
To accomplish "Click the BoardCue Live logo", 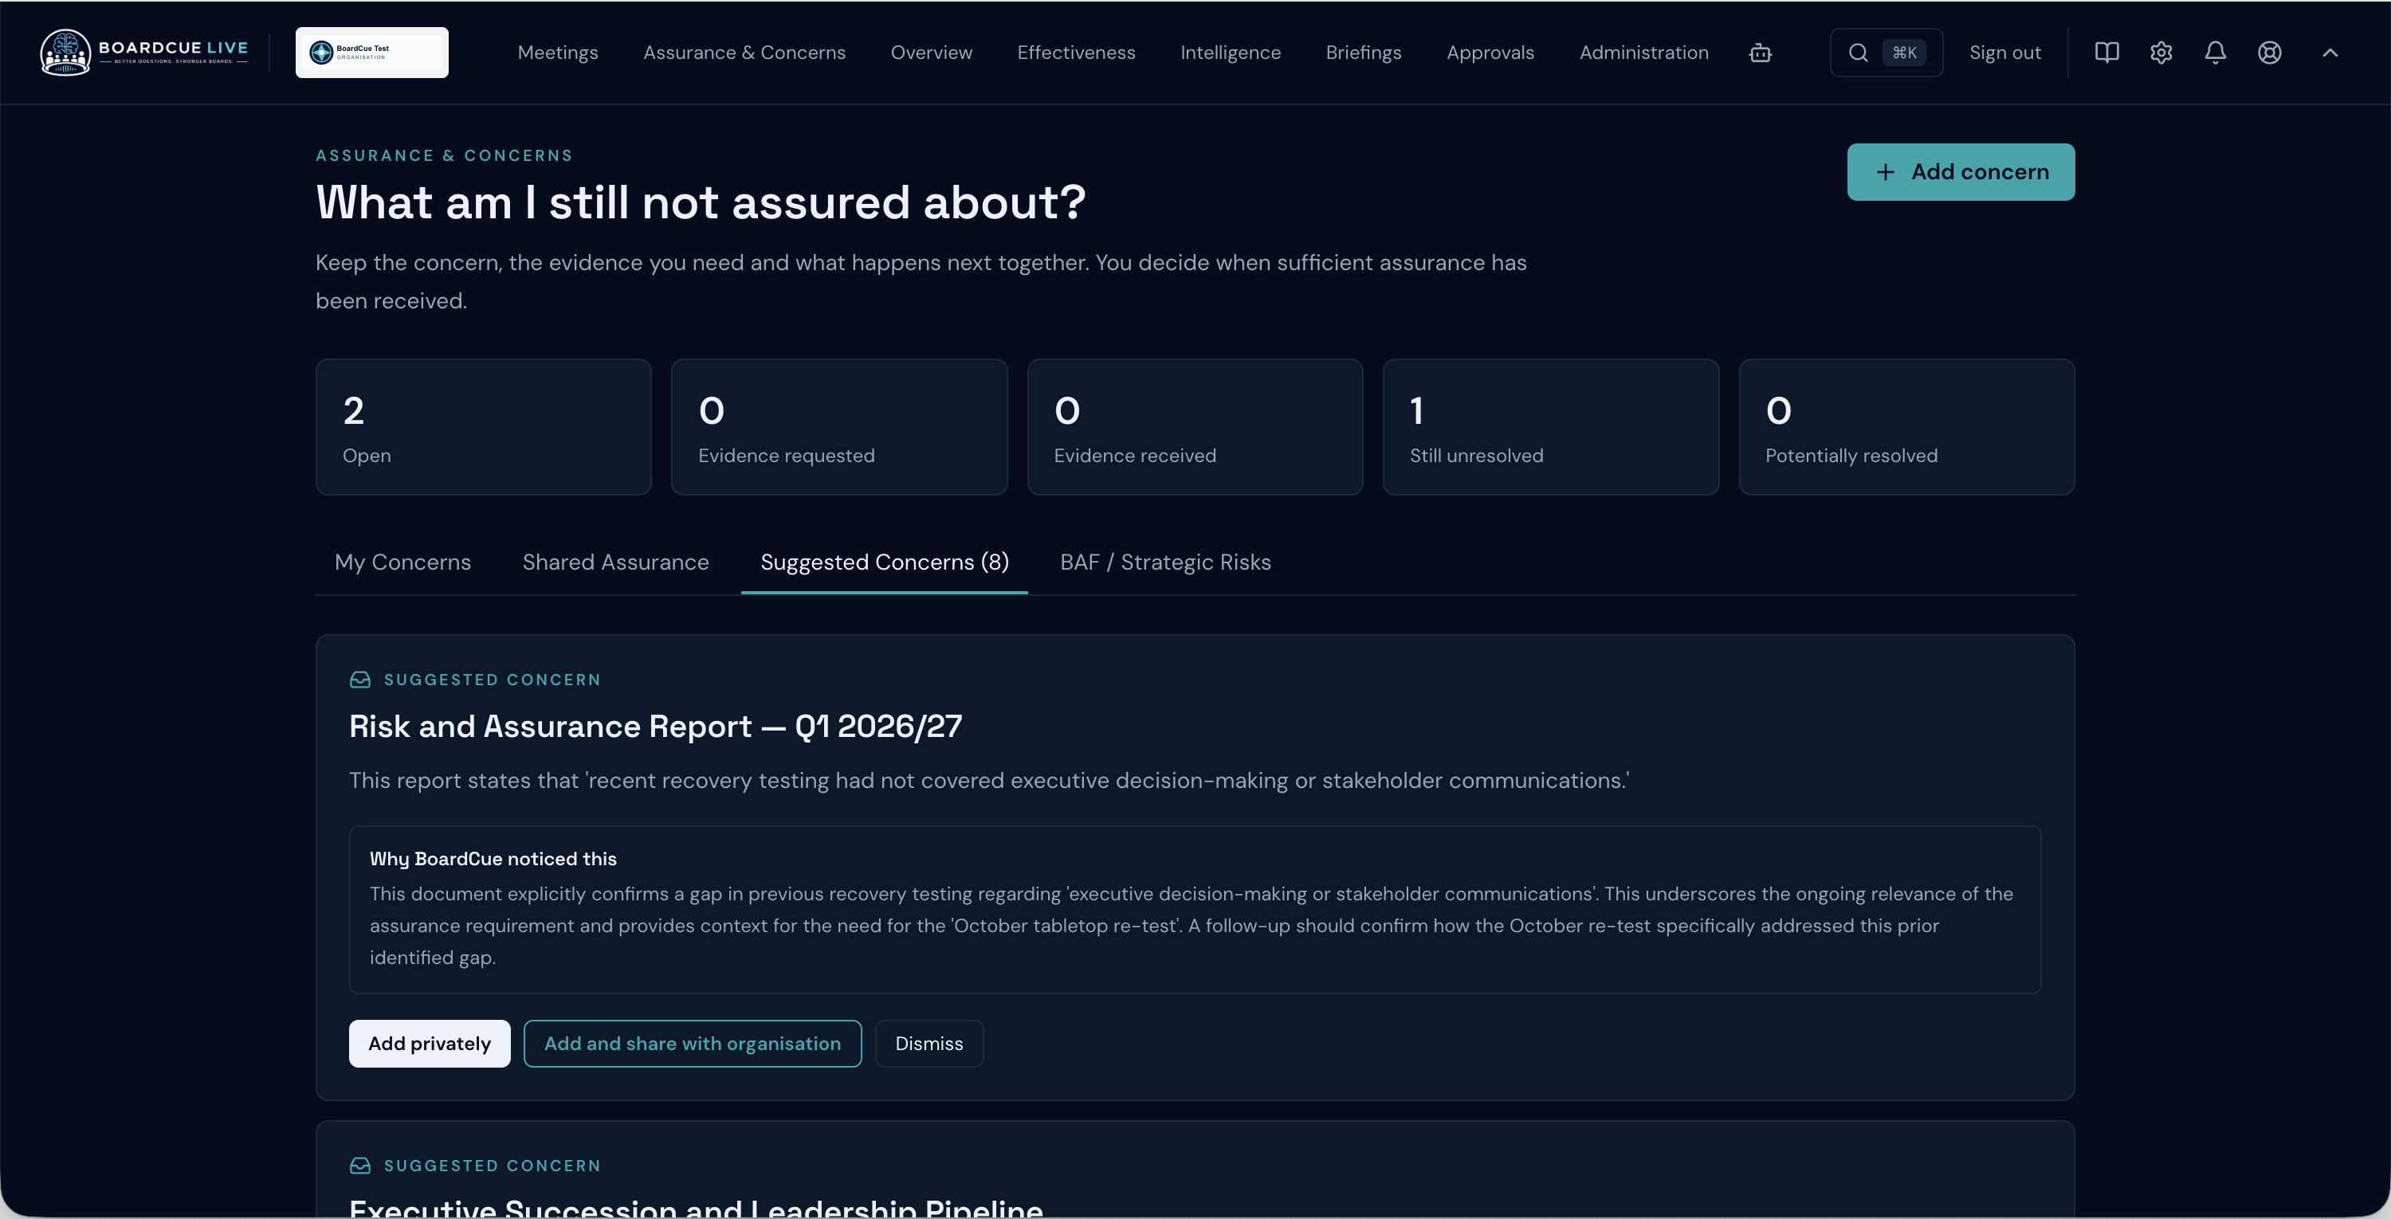I will (144, 53).
